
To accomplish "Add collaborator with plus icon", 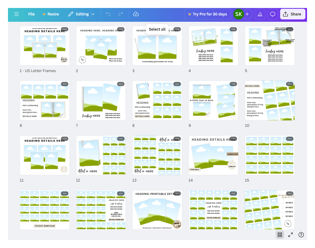I will 247,14.
